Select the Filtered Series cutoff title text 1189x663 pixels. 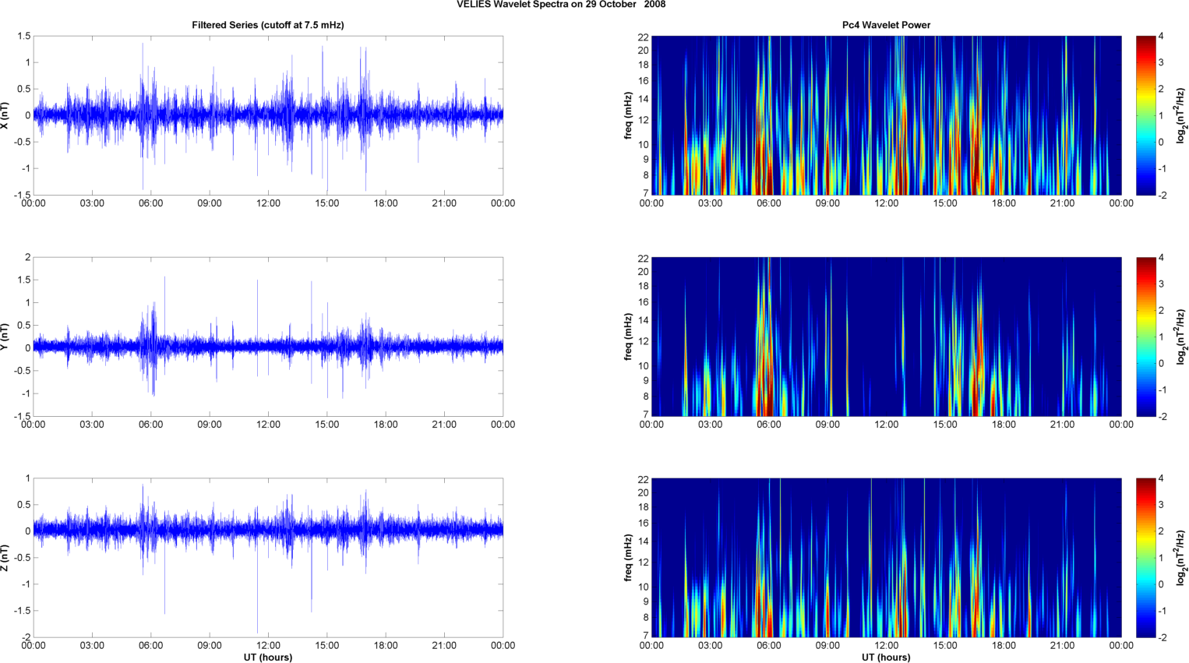tap(267, 25)
